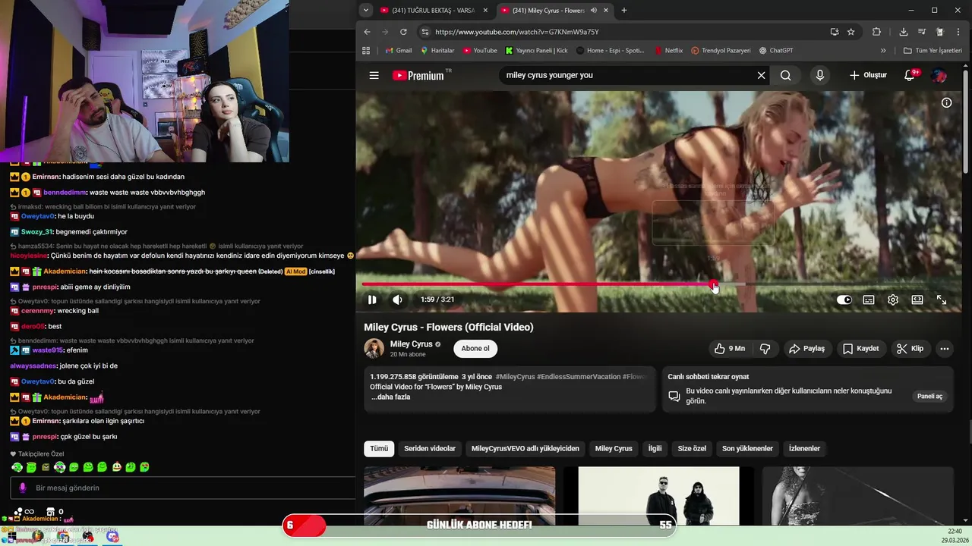Select the Size özel chip
This screenshot has width=972, height=546.
click(692, 448)
